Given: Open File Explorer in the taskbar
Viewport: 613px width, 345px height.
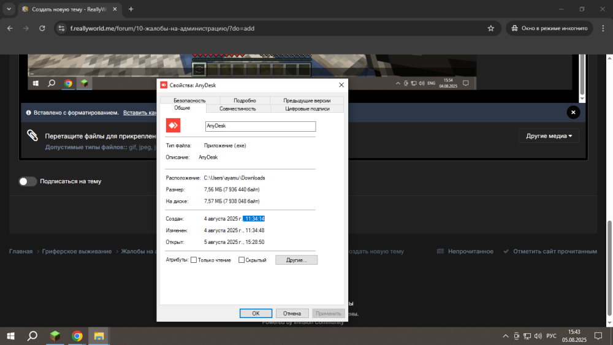Looking at the screenshot, I should (x=99, y=336).
